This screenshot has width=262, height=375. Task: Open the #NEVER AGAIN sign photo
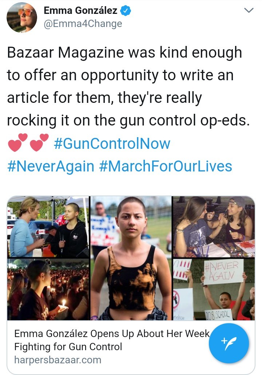coord(214,289)
